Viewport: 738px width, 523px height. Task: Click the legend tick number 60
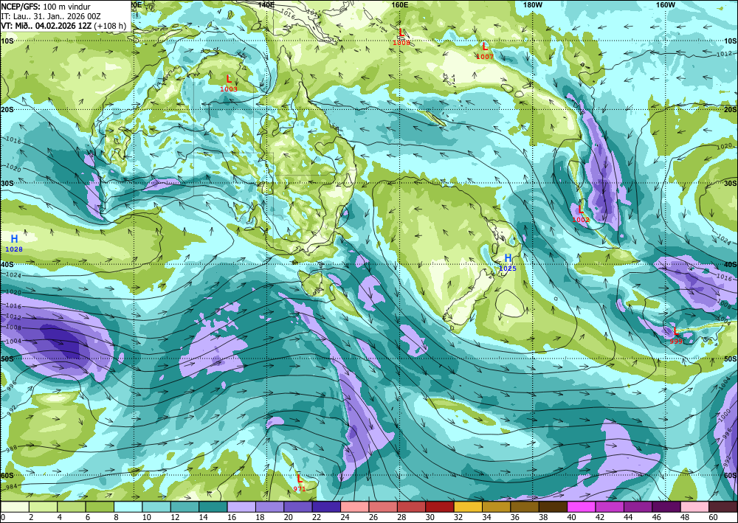[x=713, y=518]
